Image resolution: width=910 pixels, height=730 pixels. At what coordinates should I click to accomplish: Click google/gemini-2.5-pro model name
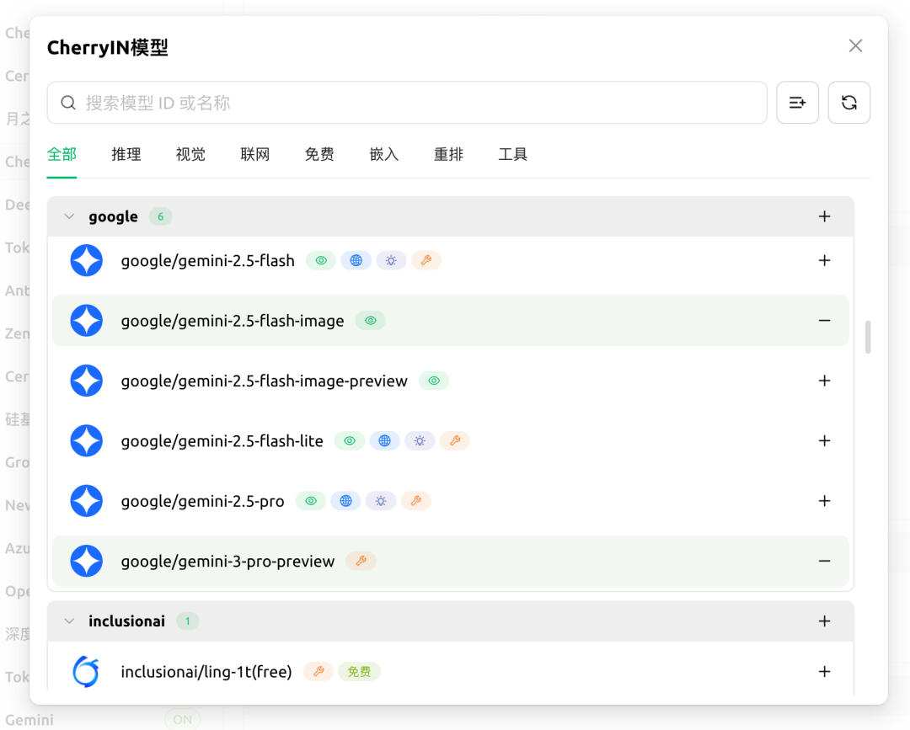pyautogui.click(x=202, y=501)
